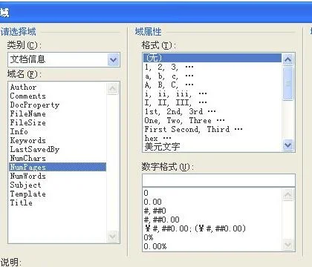The height and width of the screenshot is (267, 312).
Task: Click numeric format list scroll-up arrow
Action: coord(288,195)
